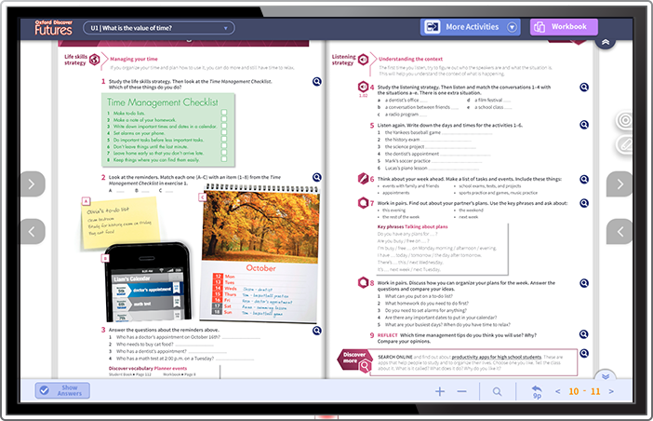The height and width of the screenshot is (421, 653).
Task: Open the Workbook
Action: [563, 27]
